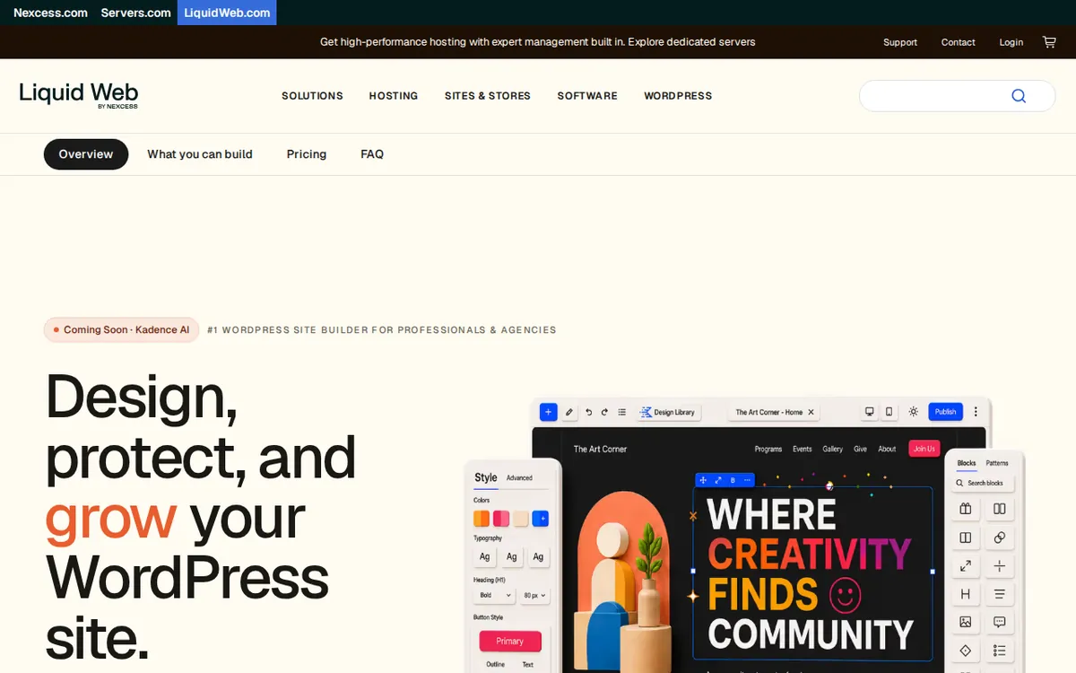Click the undo arrow in editor toolbar
Screen dimensions: 1076x673
[588, 412]
